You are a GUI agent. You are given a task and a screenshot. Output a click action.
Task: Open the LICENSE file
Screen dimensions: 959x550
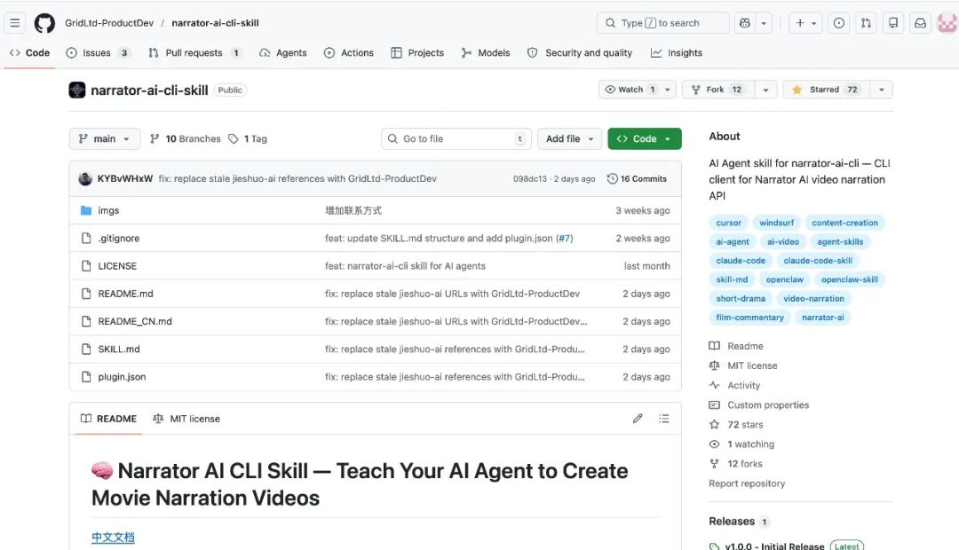click(117, 266)
